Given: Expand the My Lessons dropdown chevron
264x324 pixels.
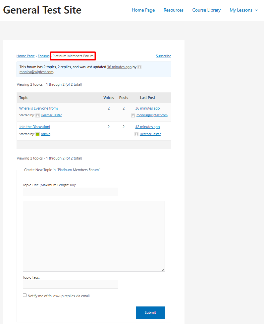Looking at the screenshot, I should [x=256, y=10].
